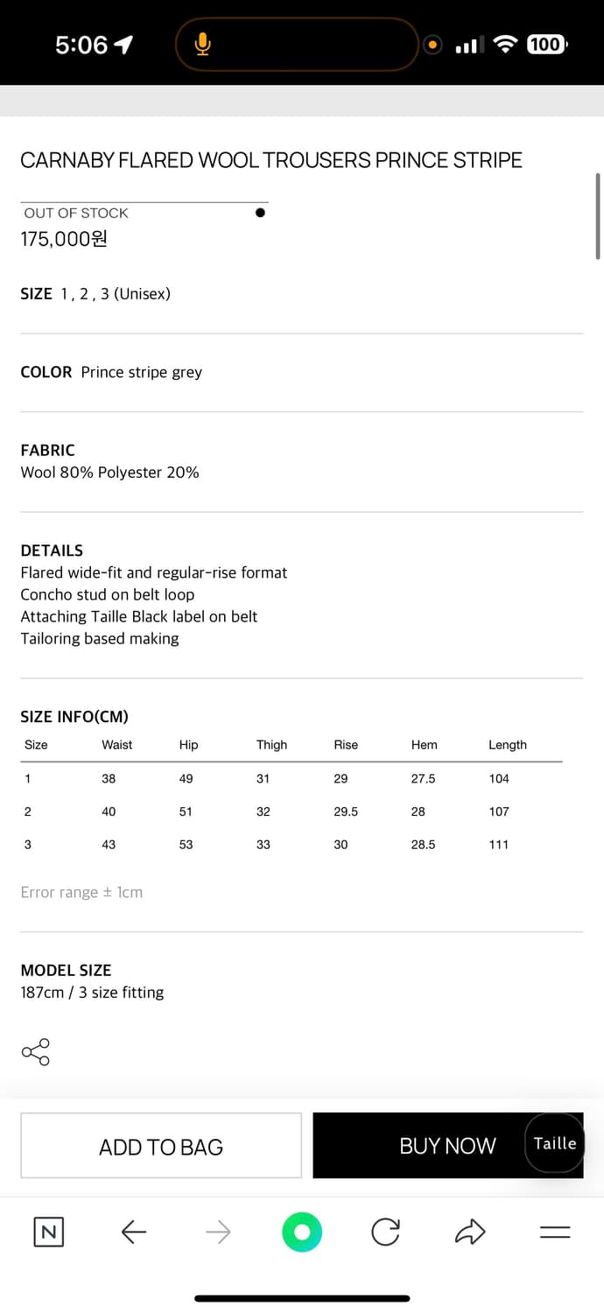The width and height of the screenshot is (604, 1313).
Task: Click the page scrollbar on right edge
Action: [598, 215]
